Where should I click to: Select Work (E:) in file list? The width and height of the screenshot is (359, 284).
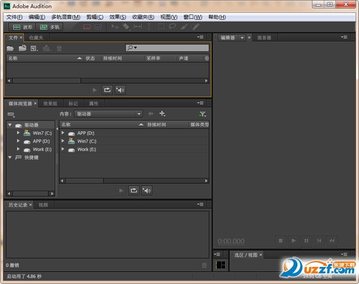(x=134, y=149)
